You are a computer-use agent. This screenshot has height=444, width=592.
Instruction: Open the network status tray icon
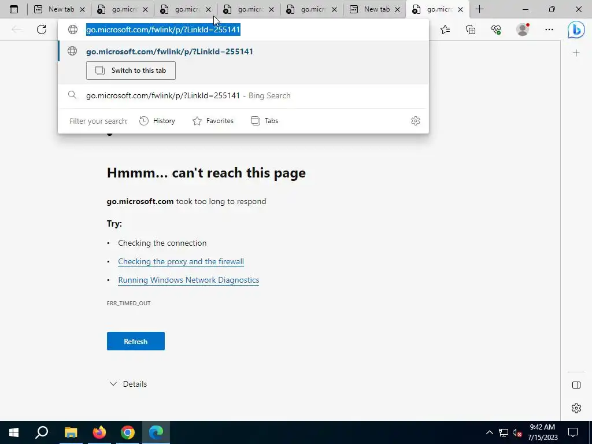coord(504,432)
